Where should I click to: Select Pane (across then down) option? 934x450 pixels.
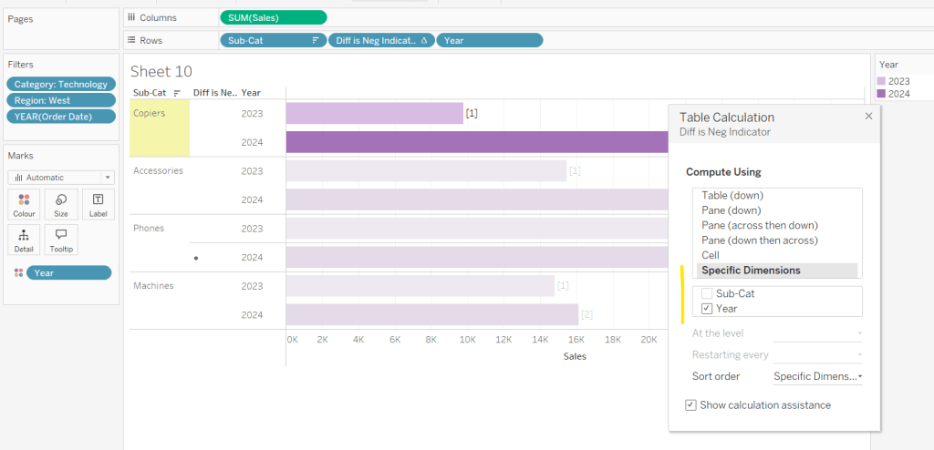pyautogui.click(x=759, y=225)
